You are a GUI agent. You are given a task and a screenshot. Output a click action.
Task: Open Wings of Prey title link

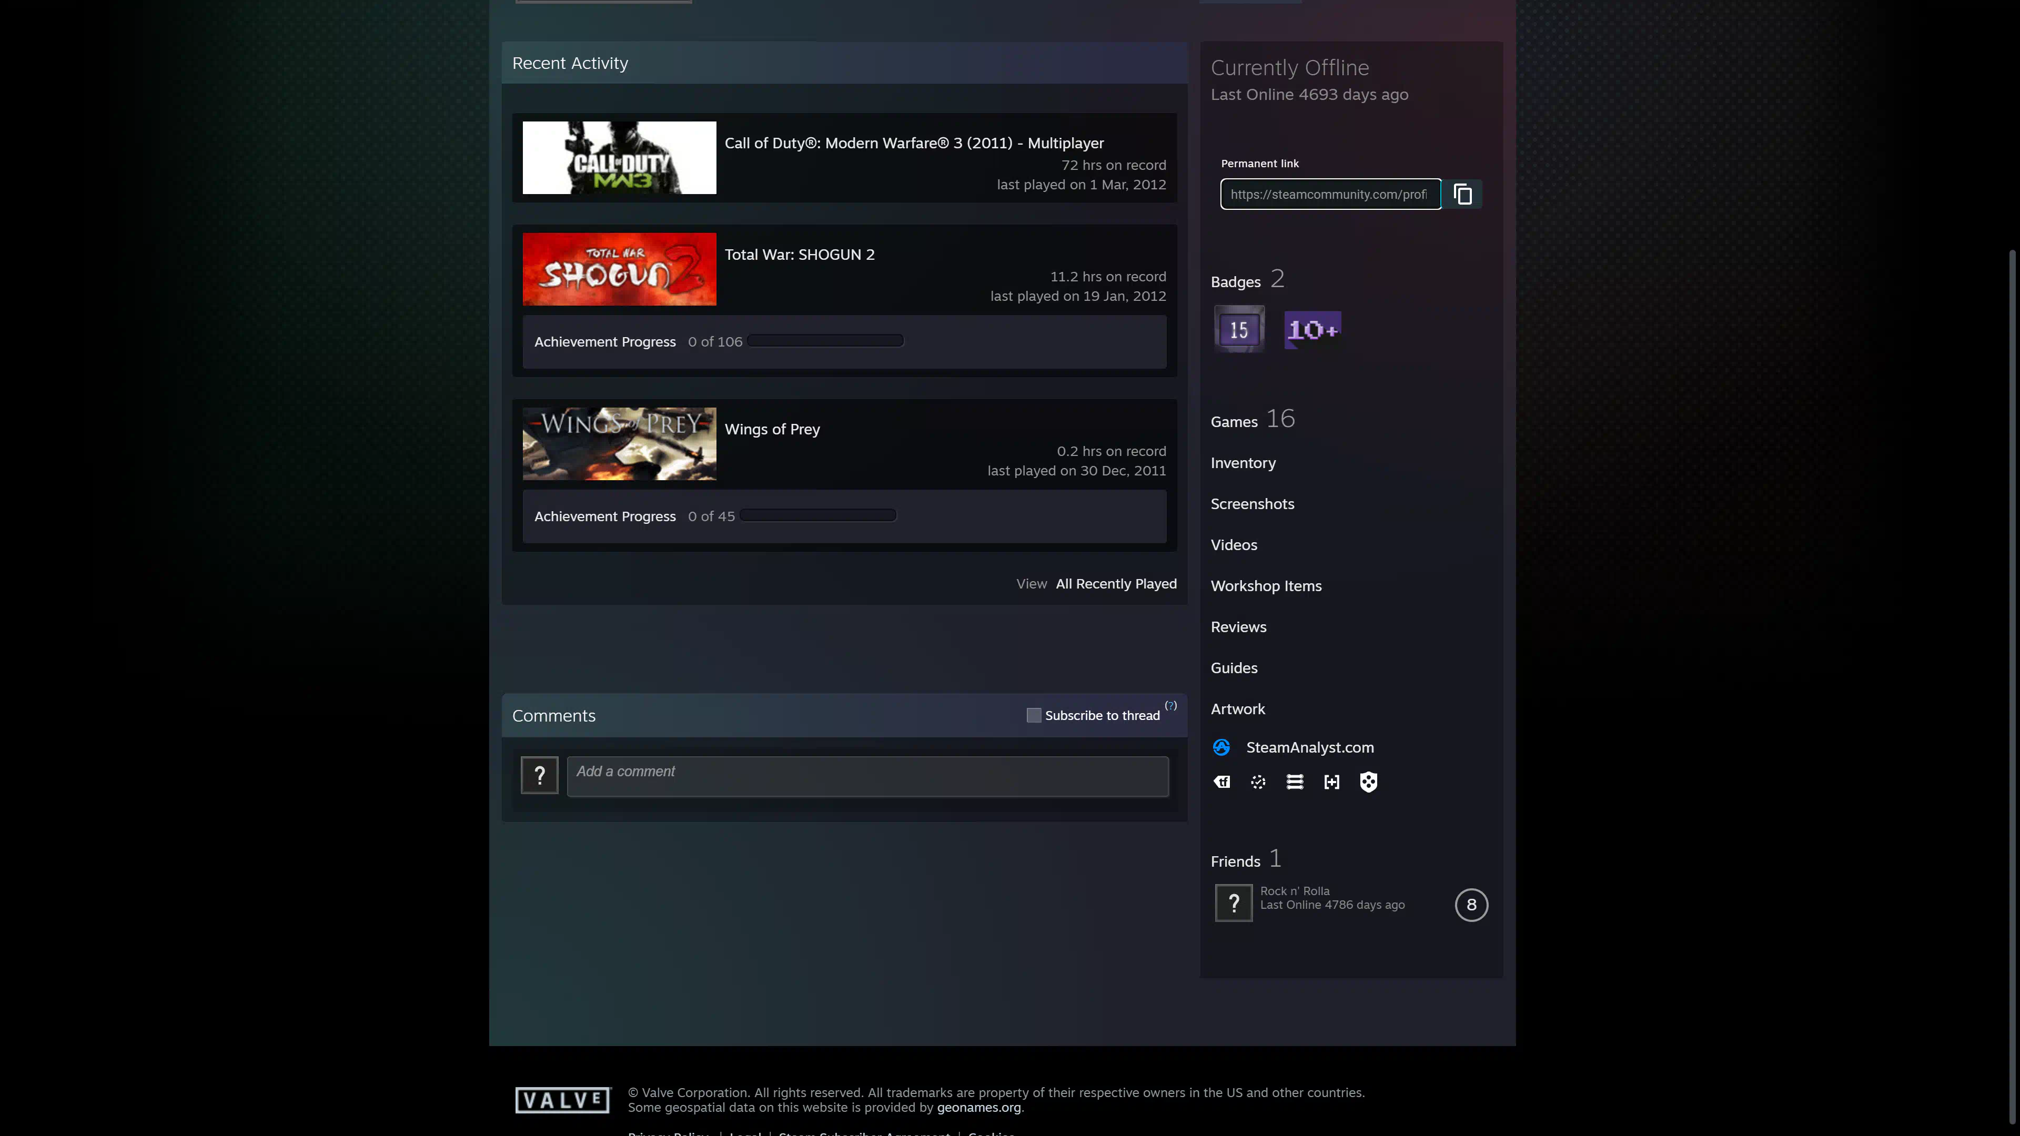click(x=772, y=429)
